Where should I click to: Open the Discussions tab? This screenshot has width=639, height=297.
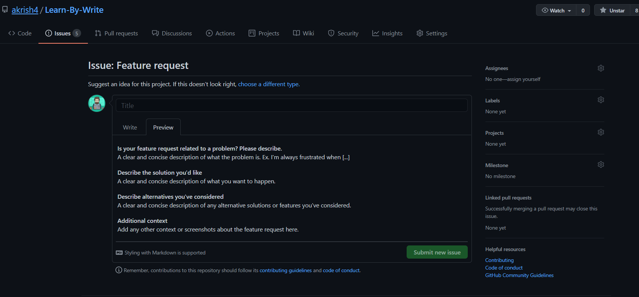172,33
